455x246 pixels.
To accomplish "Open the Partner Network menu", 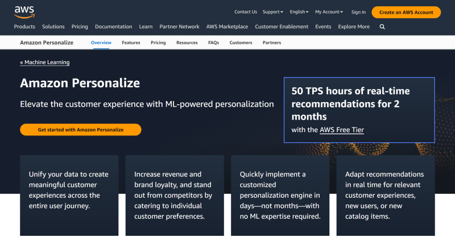I will click(x=179, y=27).
